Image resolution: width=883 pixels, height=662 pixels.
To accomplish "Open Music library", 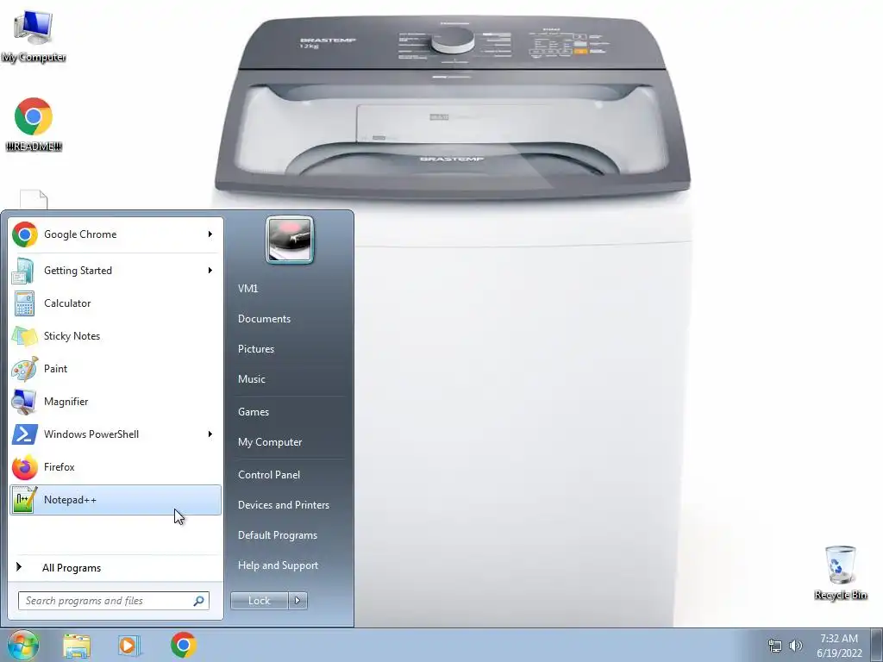I will click(288, 379).
